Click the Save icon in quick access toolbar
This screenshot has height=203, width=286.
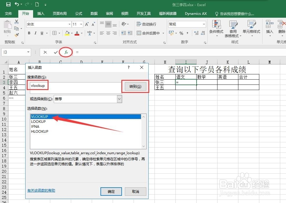click(x=8, y=4)
